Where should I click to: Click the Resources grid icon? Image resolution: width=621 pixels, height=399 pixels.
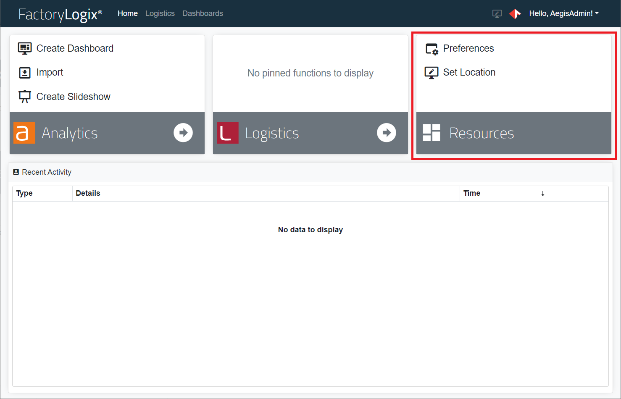[x=432, y=133]
